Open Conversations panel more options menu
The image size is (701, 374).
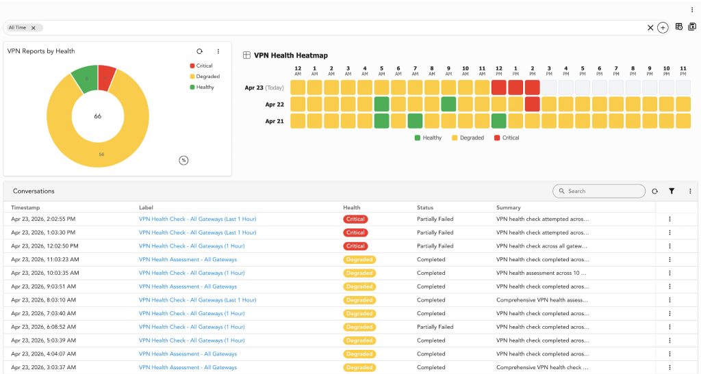coord(690,191)
